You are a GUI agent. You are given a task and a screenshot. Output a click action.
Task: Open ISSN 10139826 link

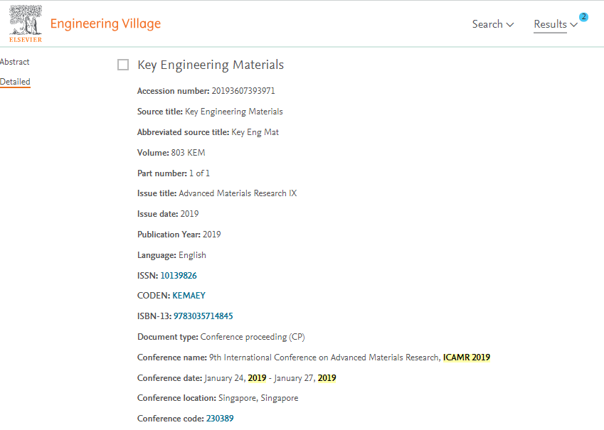179,276
